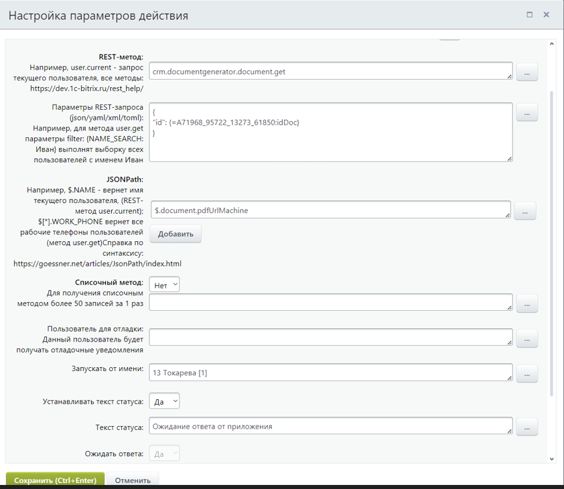
Task: Open the Устанавливать текст статуса dropdown
Action: [x=164, y=401]
